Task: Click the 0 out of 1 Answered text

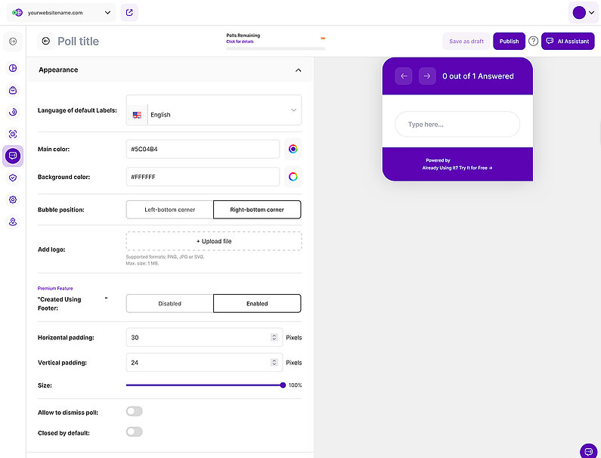Action: (x=478, y=76)
